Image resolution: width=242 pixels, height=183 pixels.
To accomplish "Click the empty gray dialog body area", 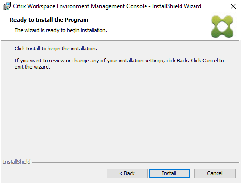I will coord(121,112).
